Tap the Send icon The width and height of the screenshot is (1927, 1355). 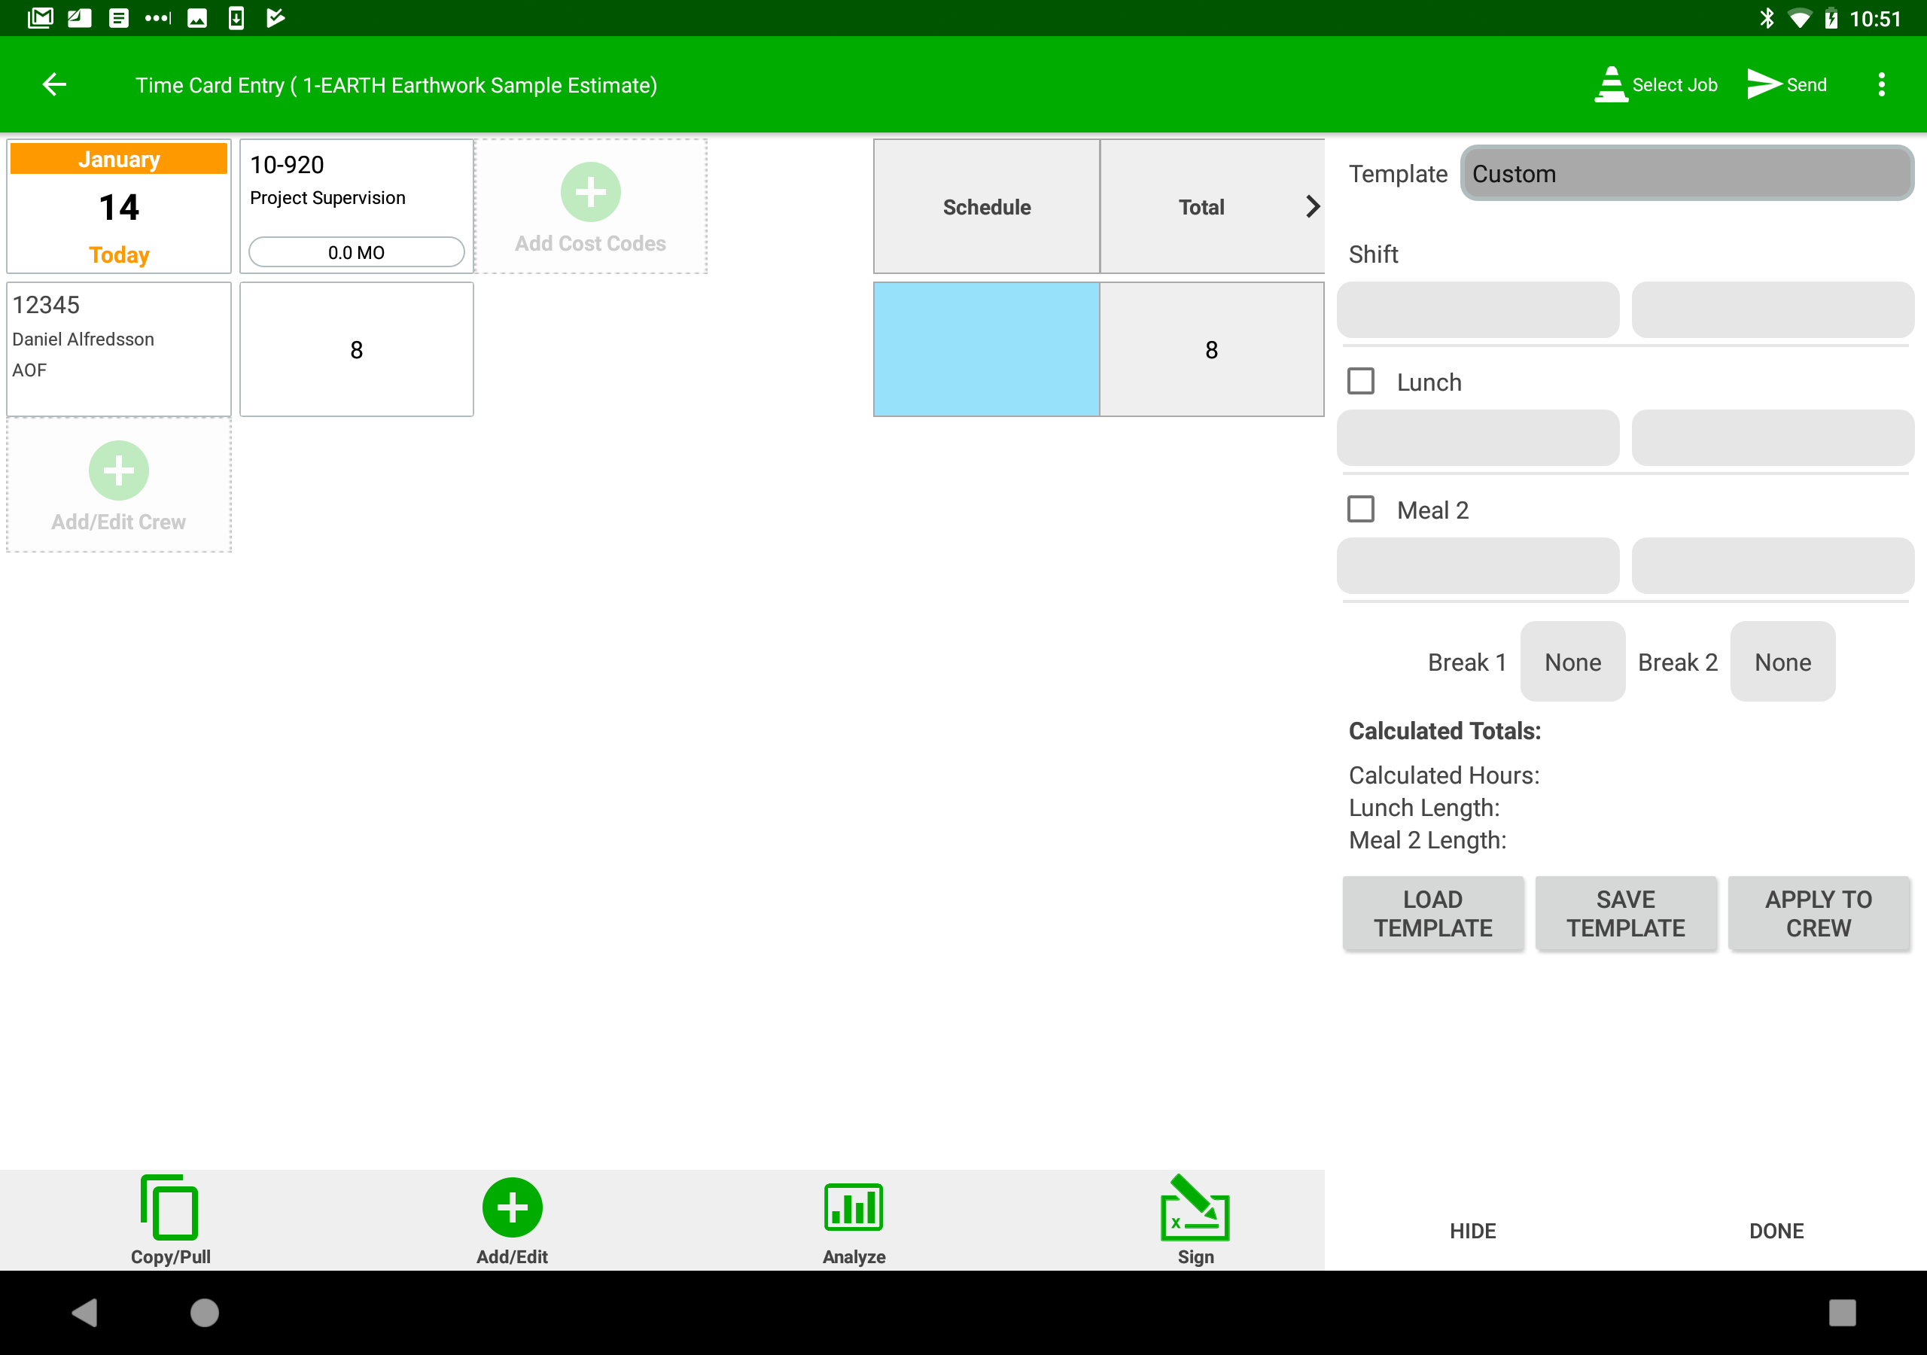coord(1786,84)
